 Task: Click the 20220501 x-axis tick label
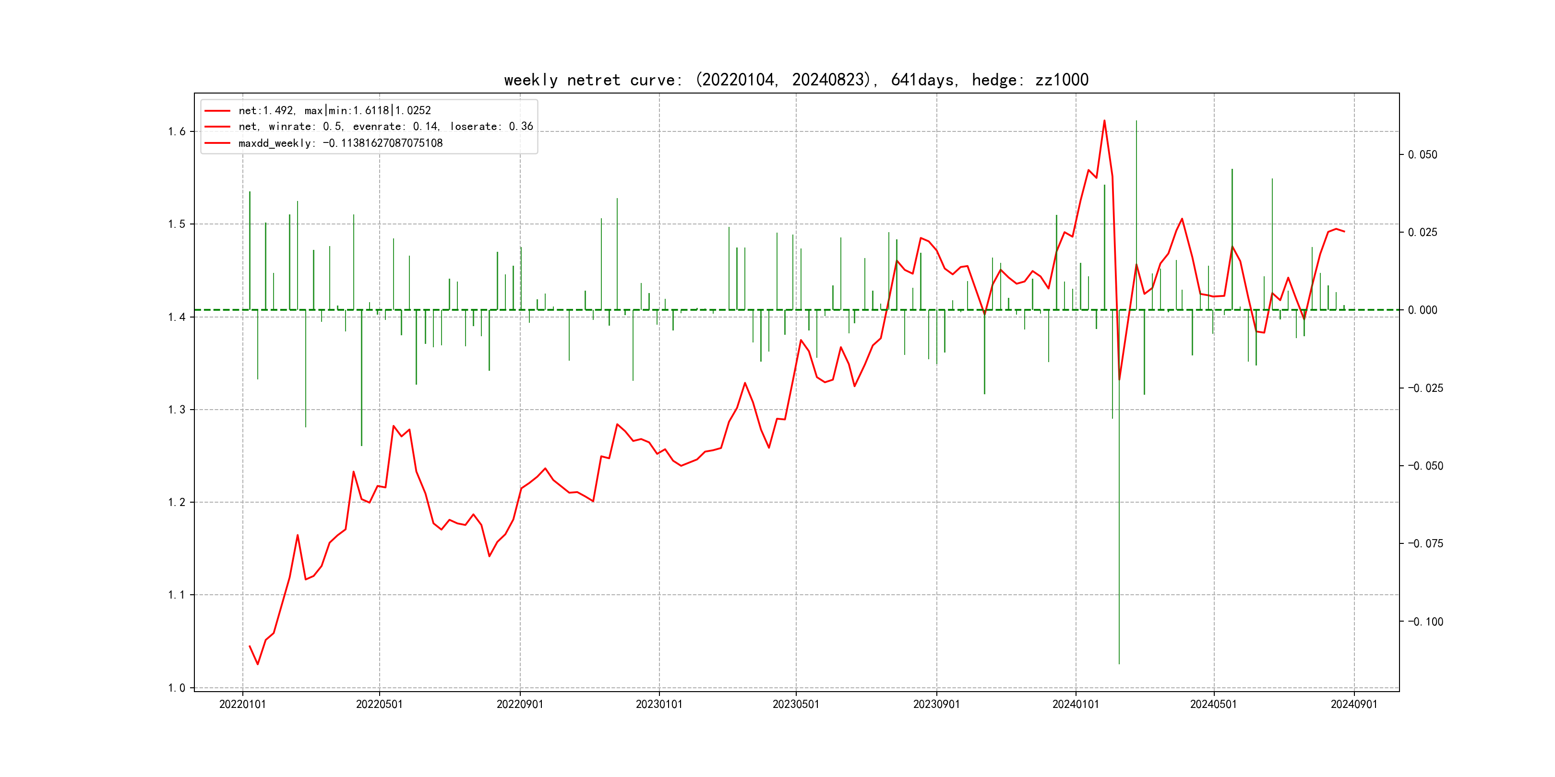[x=379, y=704]
